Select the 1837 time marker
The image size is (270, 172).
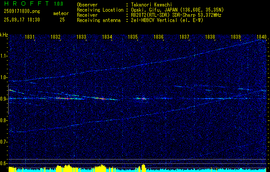[x=184, y=37]
